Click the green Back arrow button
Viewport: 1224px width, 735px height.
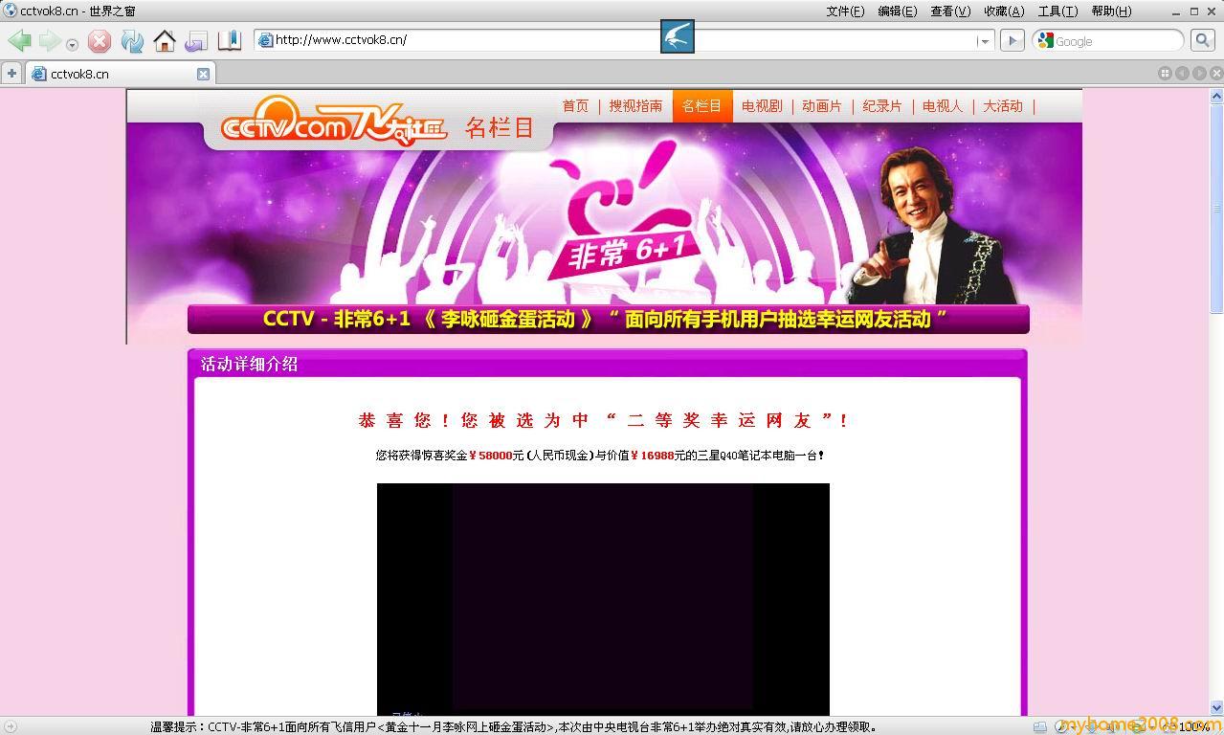click(19, 41)
